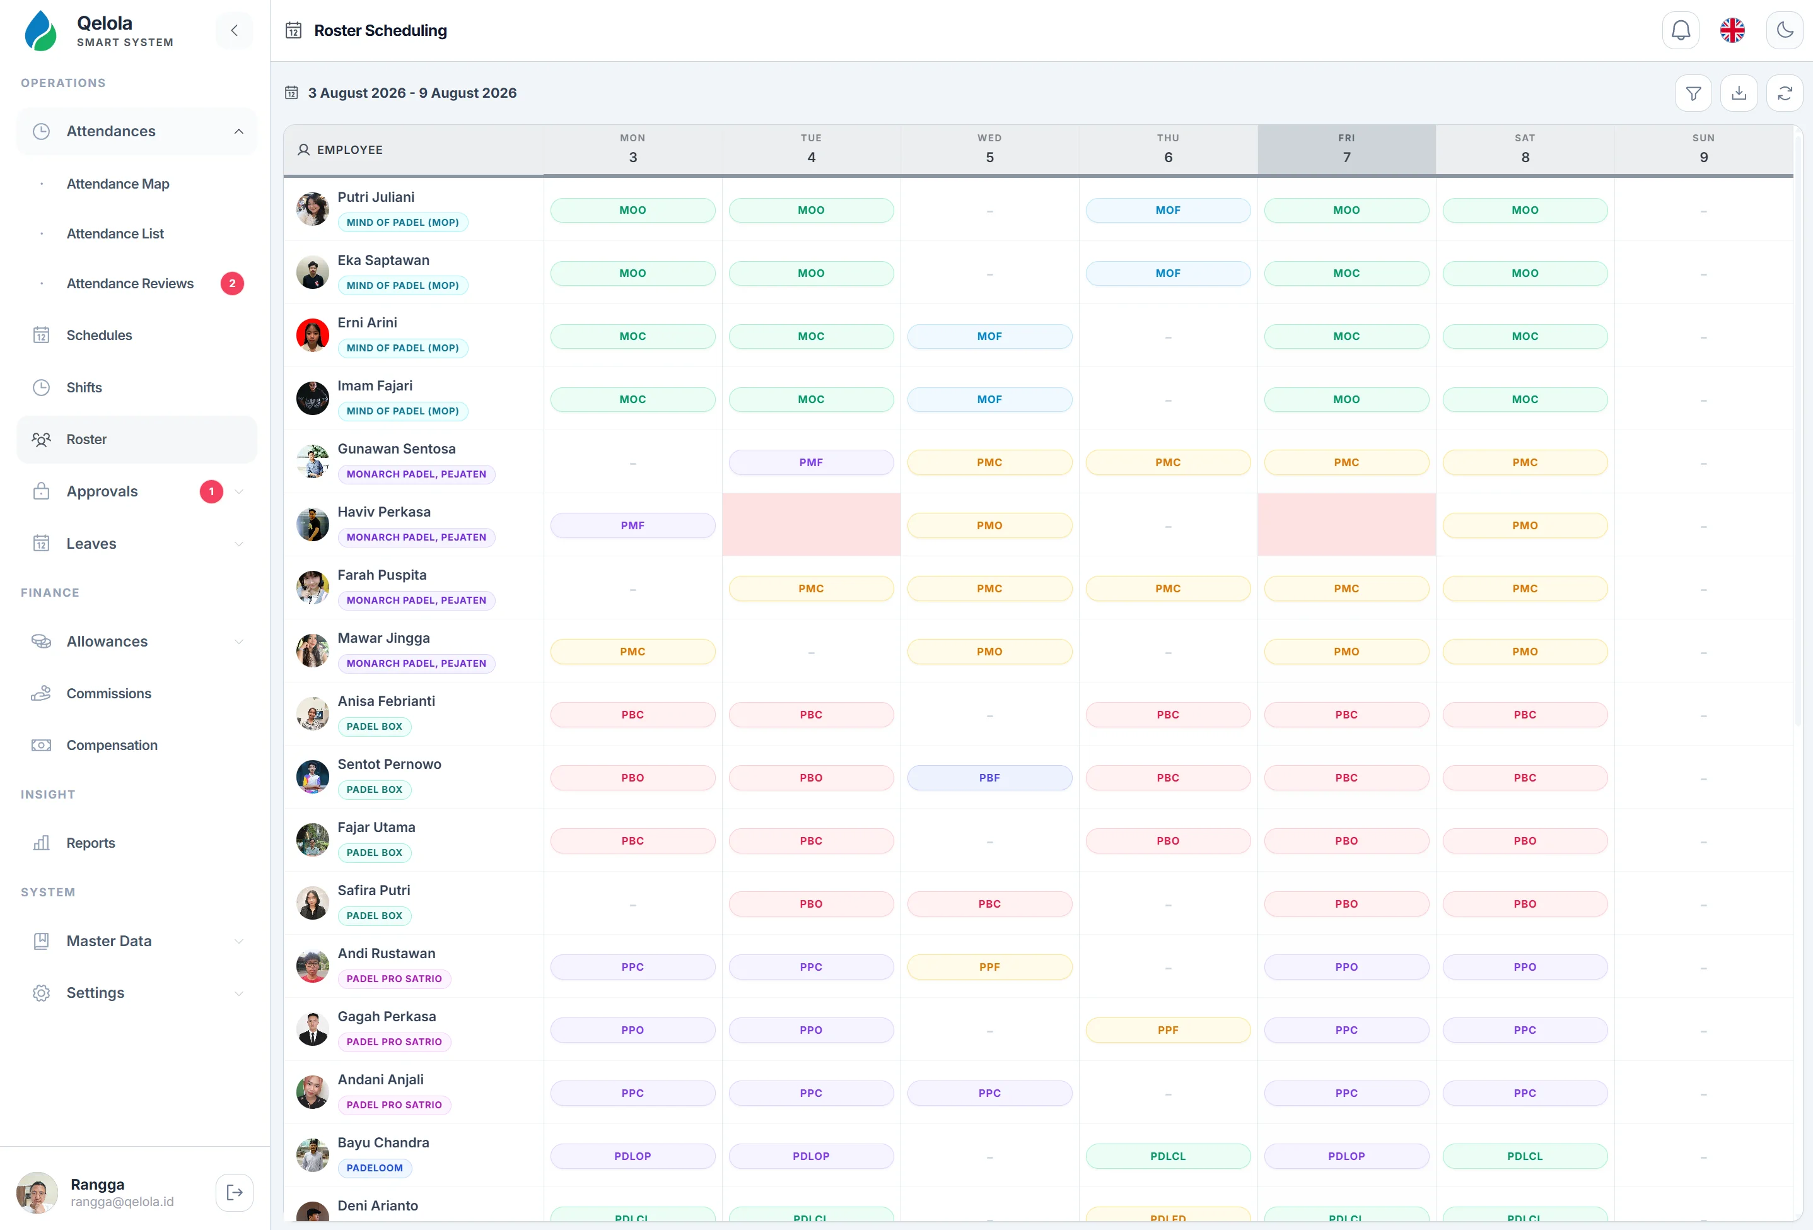Open the roster filter funnel
The image size is (1813, 1230).
point(1693,93)
